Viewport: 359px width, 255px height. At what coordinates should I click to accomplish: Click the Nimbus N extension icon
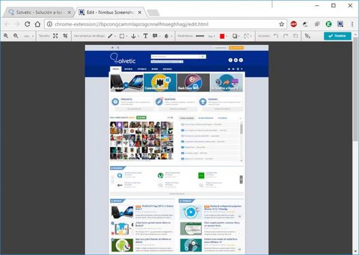coord(340,24)
